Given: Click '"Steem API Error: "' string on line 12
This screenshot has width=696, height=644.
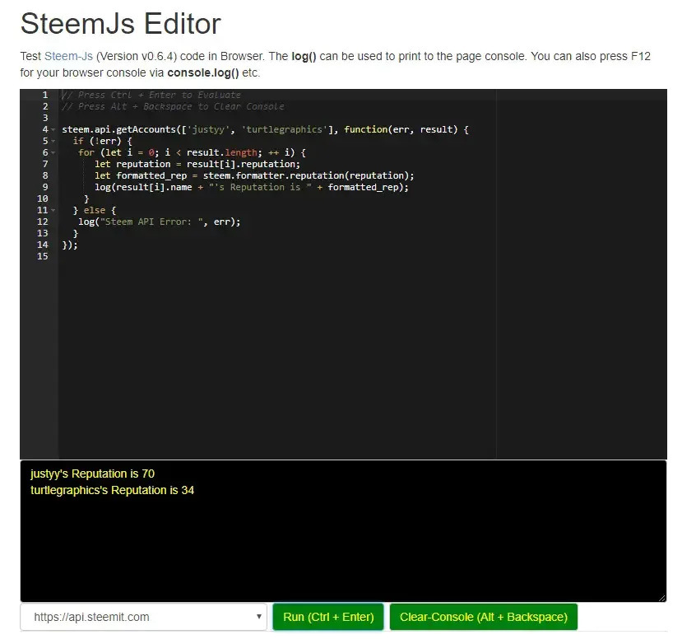Looking at the screenshot, I should point(154,222).
